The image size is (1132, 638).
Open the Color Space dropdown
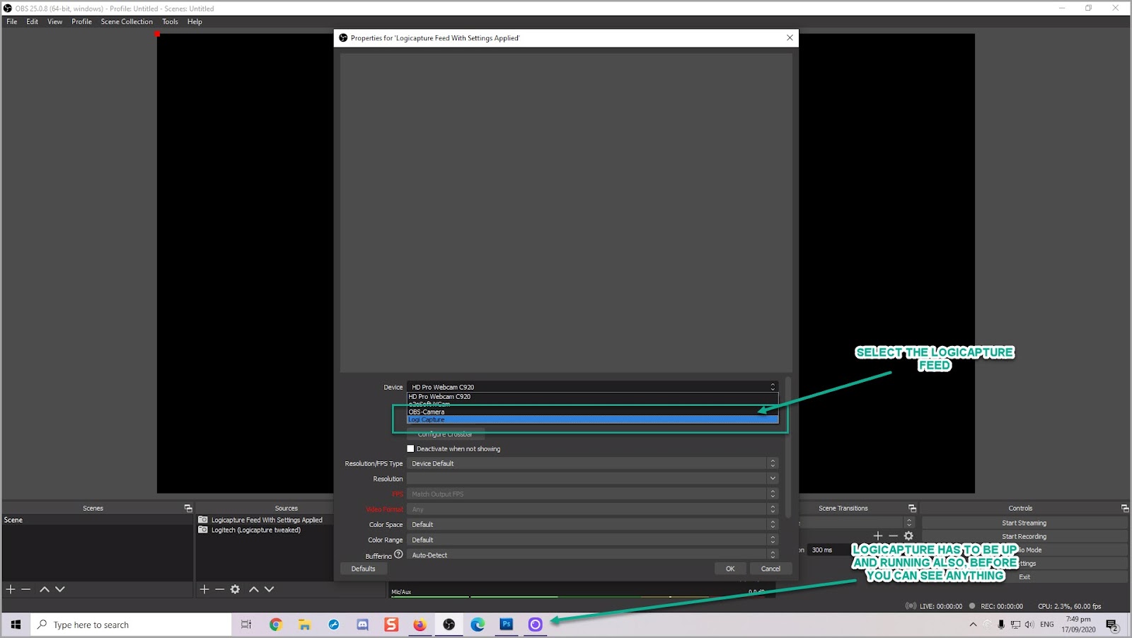coord(593,525)
